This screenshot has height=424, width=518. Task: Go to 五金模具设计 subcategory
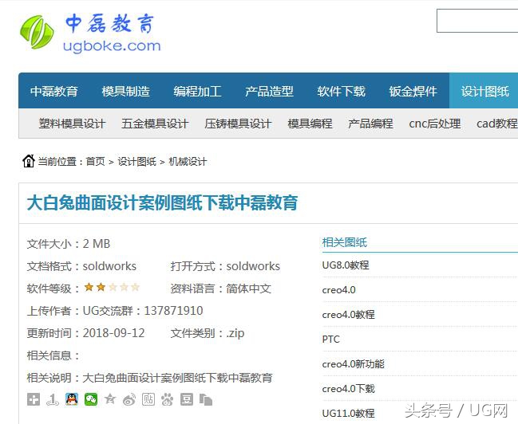click(155, 124)
